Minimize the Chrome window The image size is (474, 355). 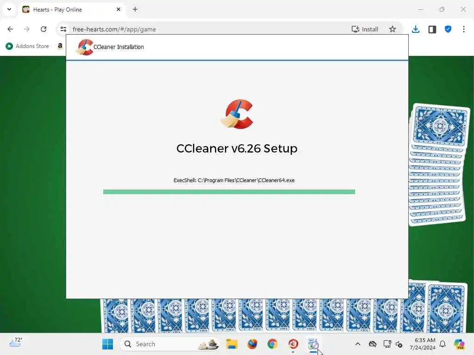420,9
